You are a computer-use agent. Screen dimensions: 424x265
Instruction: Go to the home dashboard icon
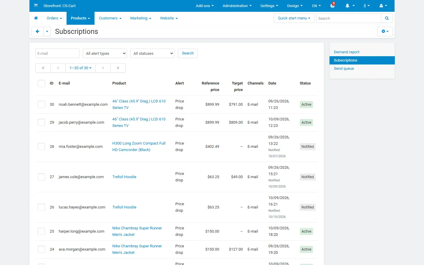(36, 18)
